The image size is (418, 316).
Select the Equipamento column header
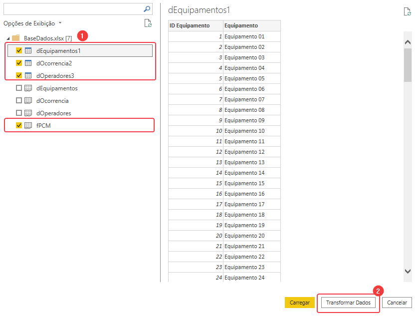pos(251,25)
